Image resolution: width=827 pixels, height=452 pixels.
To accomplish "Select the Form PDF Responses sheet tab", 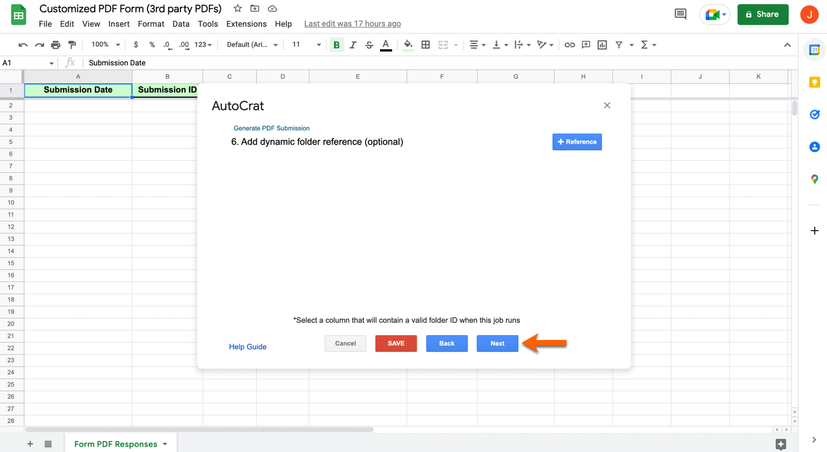I will pos(116,444).
